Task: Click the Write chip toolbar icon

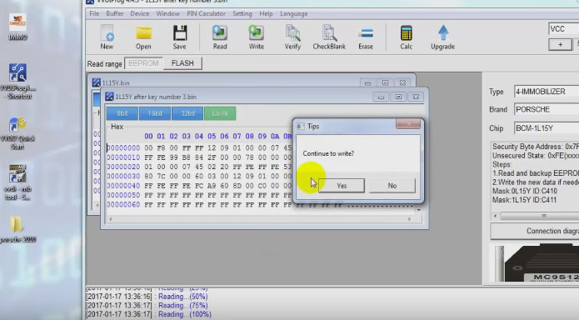Action: click(x=257, y=37)
